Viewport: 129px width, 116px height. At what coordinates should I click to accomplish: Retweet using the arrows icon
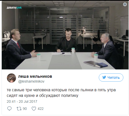[19, 109]
